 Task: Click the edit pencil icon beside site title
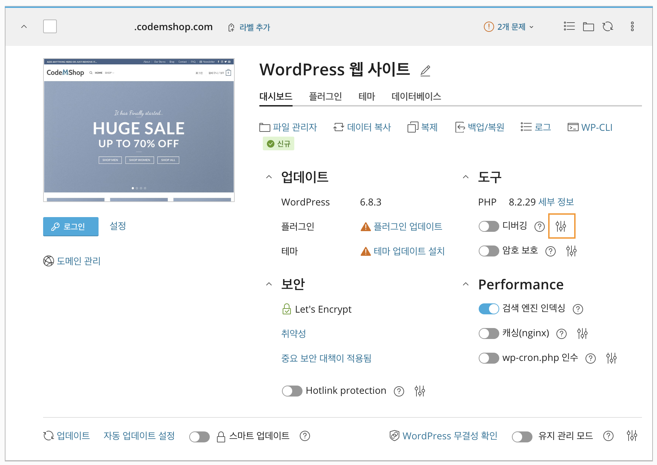(x=425, y=71)
